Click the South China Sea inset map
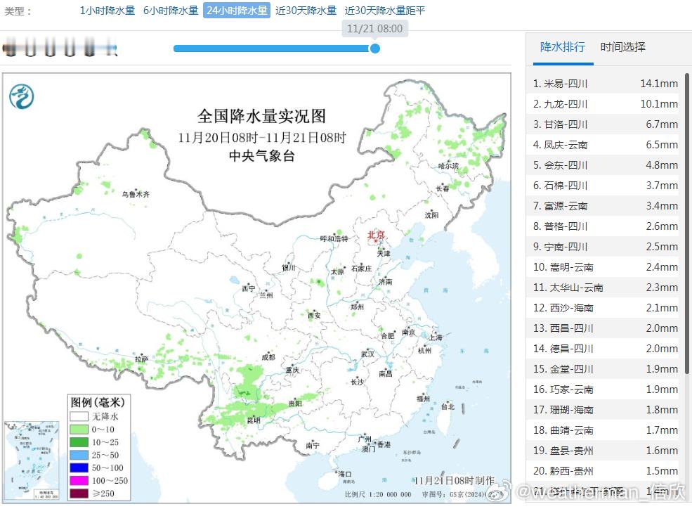This screenshot has width=692, height=509. click(31, 457)
